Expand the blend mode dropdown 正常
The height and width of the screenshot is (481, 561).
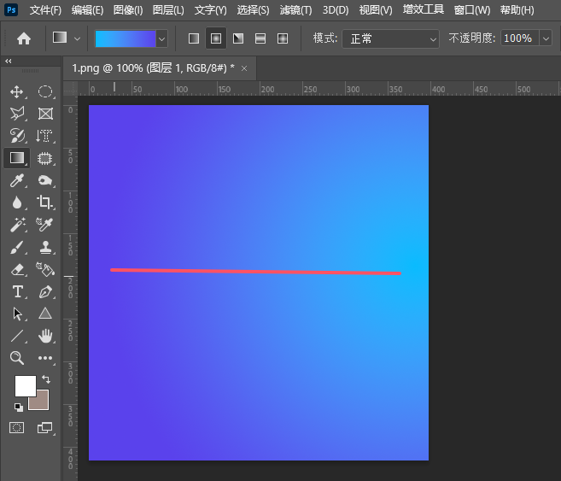[390, 38]
